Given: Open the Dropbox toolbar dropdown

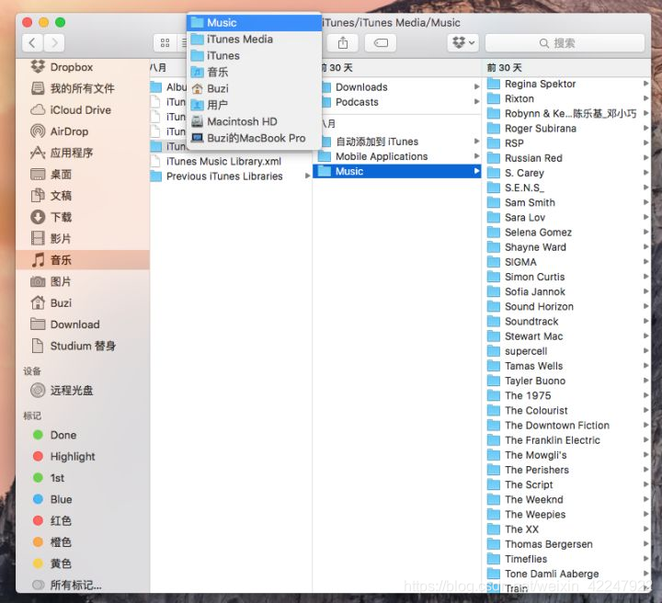Looking at the screenshot, I should point(463,42).
